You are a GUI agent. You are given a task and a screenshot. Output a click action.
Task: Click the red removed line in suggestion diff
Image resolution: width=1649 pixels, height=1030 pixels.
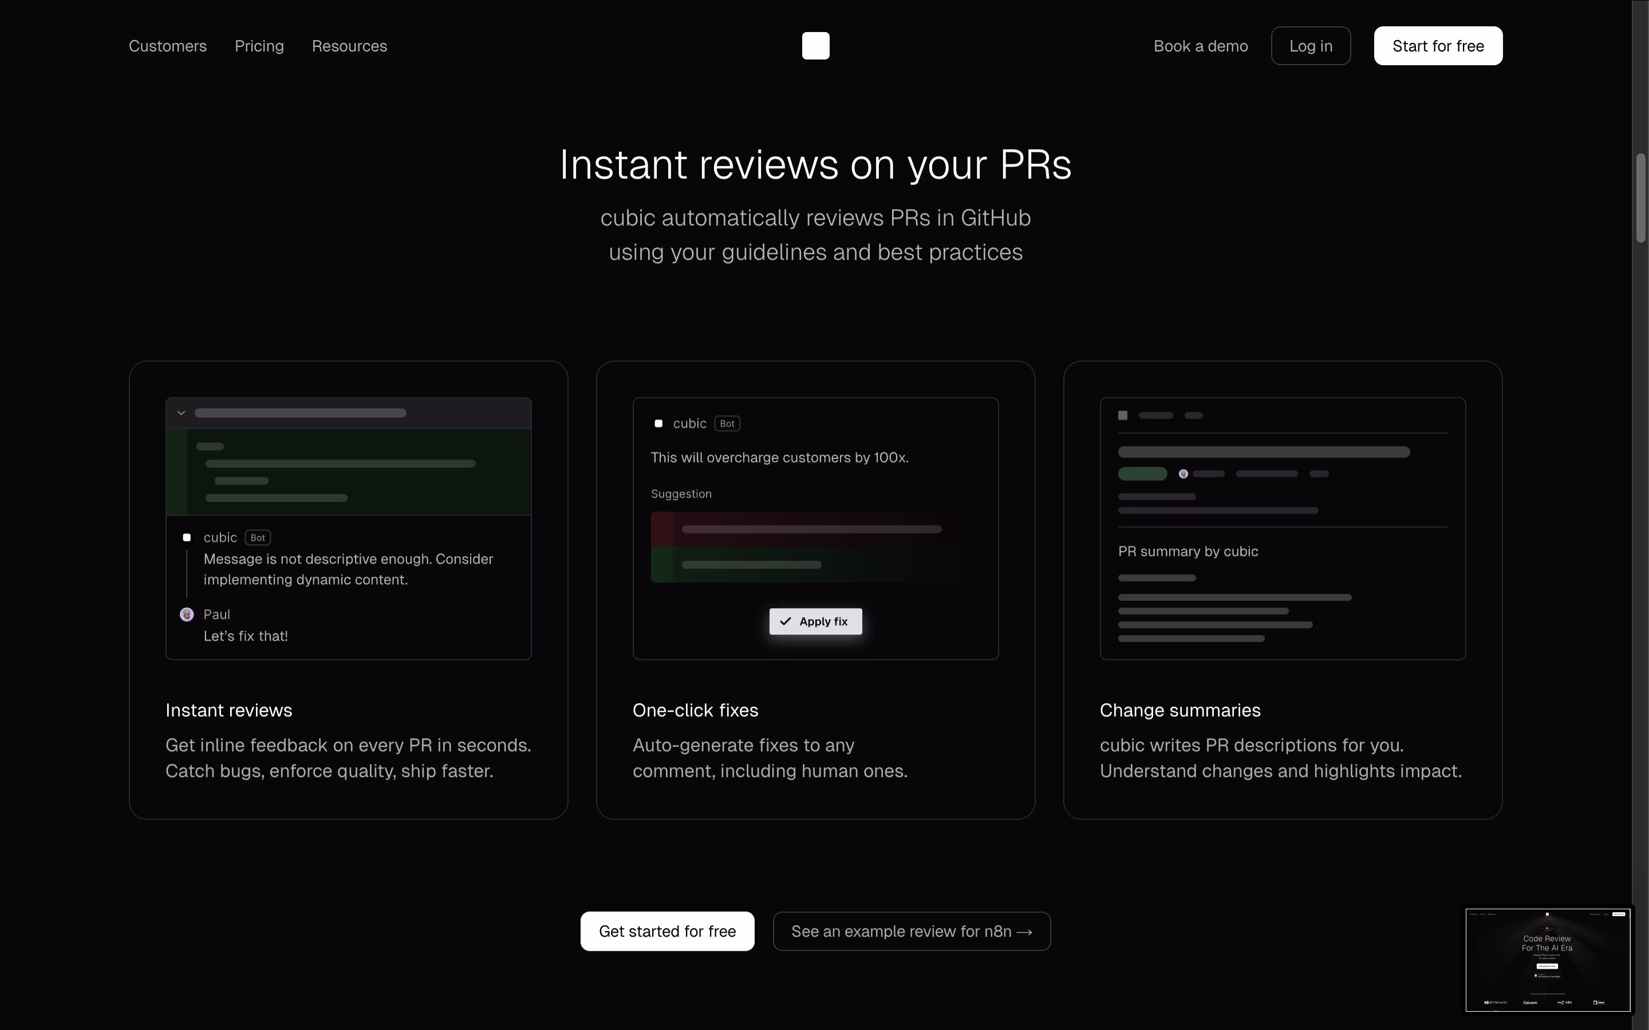coord(811,529)
